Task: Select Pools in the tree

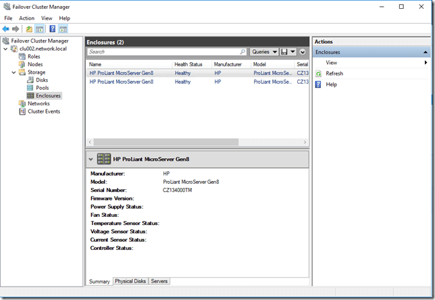Action: pos(42,88)
